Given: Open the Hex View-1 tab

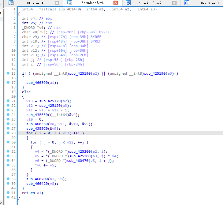Looking at the screenshot, I should tap(210, 3).
